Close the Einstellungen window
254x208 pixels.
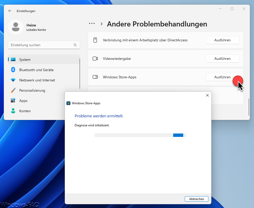(x=244, y=8)
